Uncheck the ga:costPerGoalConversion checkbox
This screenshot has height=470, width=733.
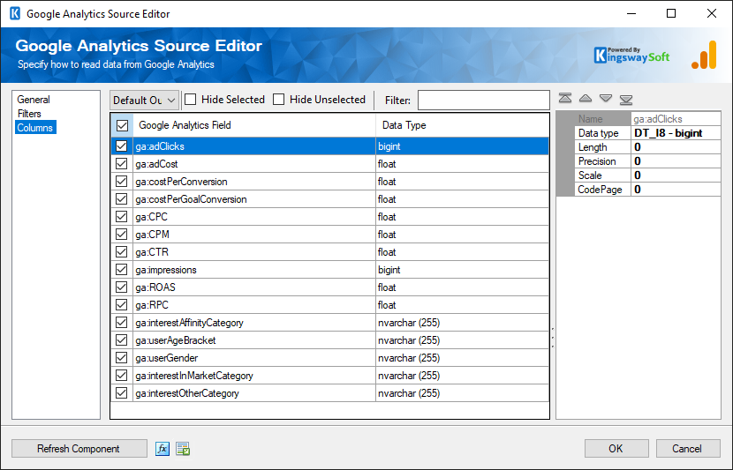click(x=122, y=198)
